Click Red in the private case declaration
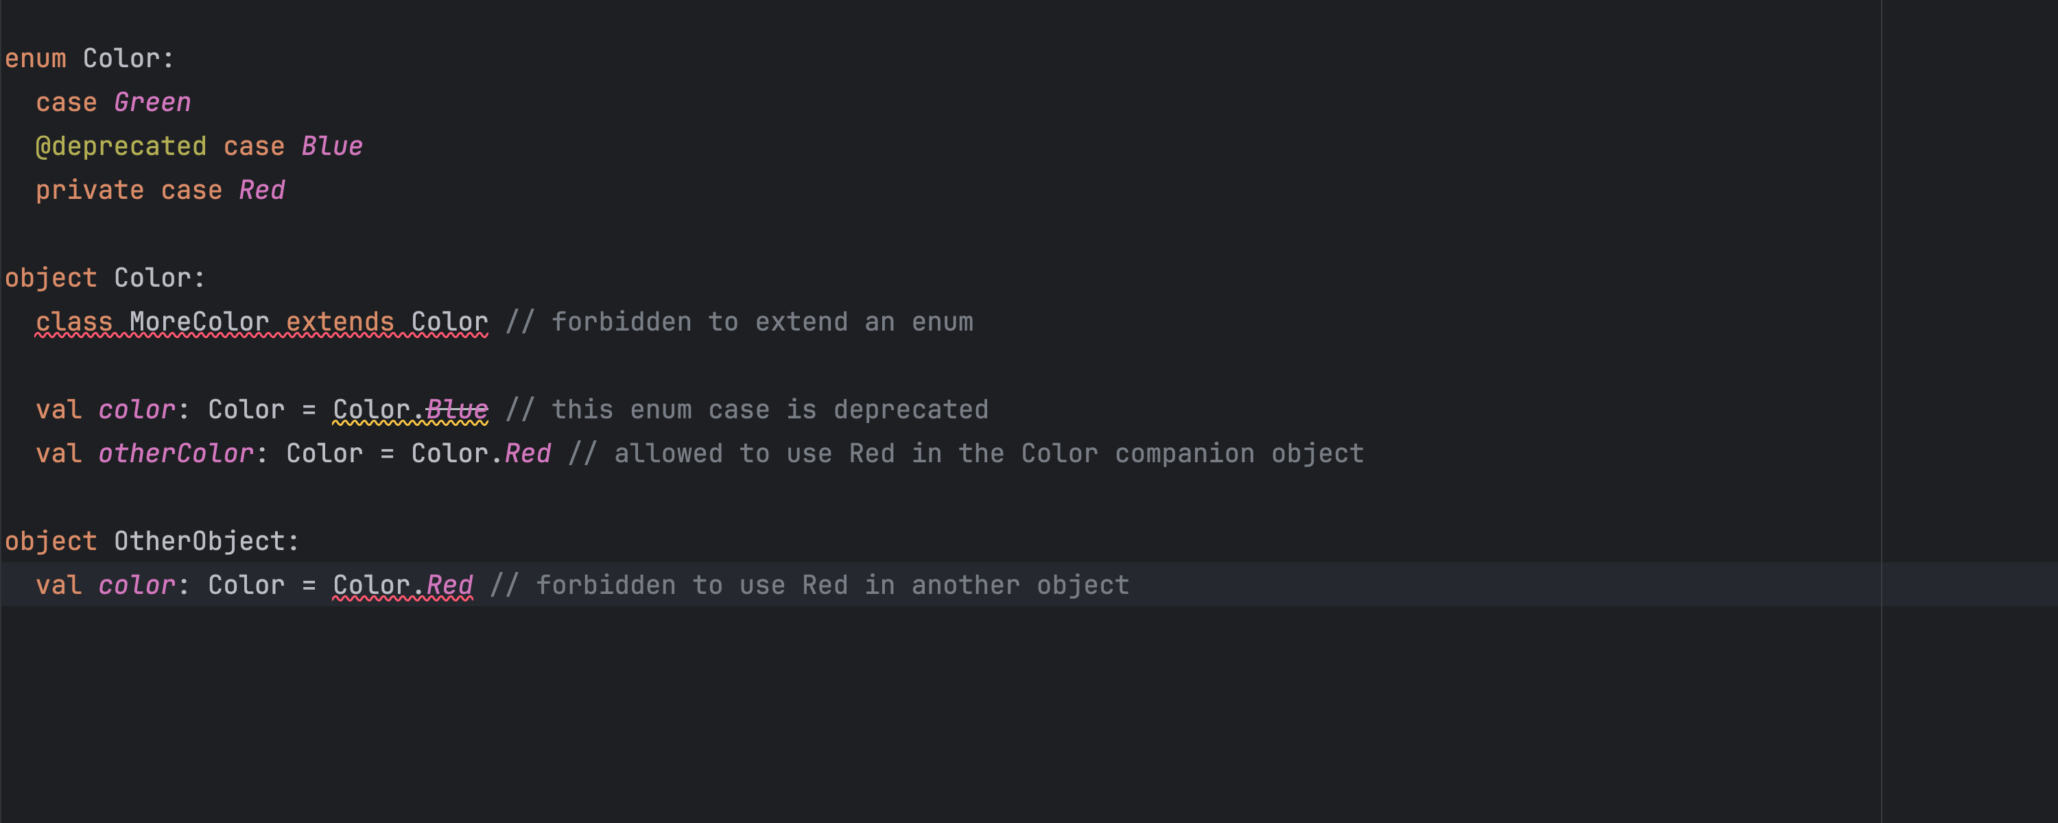Screen dimensions: 2058x823 pyautogui.click(x=261, y=190)
